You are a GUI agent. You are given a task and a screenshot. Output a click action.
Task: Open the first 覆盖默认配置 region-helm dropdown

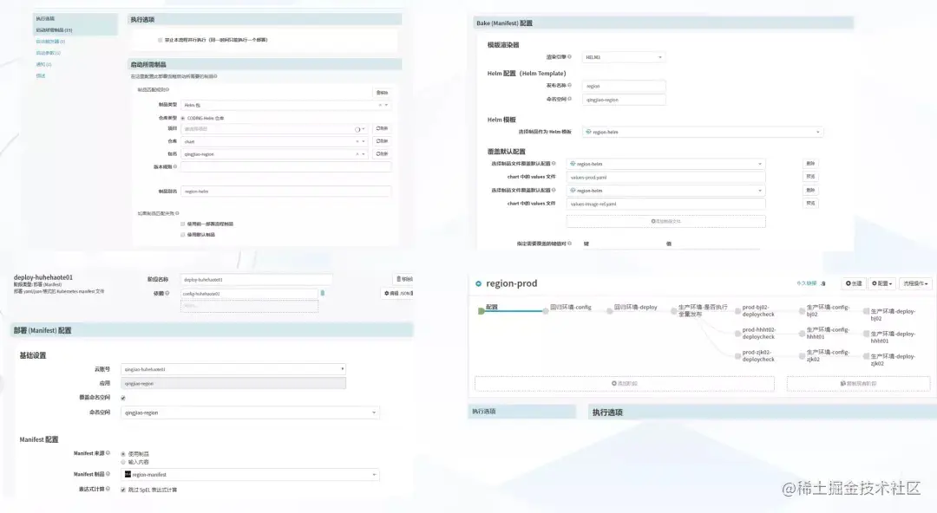(665, 164)
